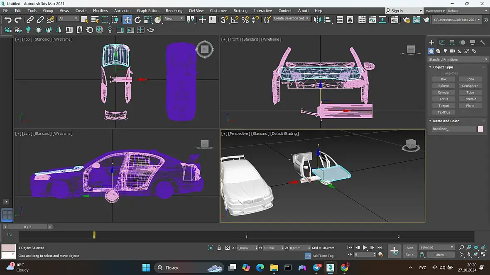Select the Rotate tool in main toolbar
Screen dimensions: 490x275
[137, 20]
